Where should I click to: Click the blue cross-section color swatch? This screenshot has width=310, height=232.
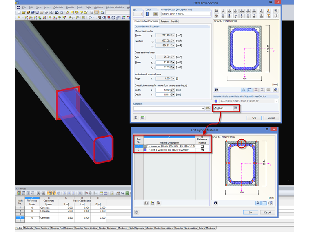click(x=148, y=14)
